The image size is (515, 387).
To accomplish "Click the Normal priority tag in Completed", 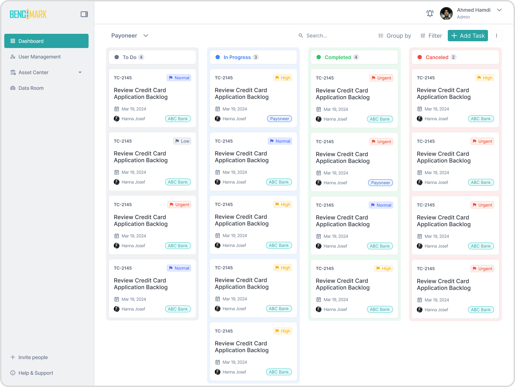I will (381, 205).
